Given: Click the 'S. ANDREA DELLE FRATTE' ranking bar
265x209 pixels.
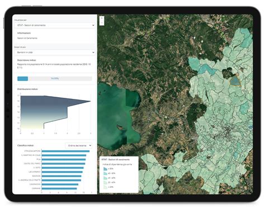Looking at the screenshot, I should pos(61,180).
